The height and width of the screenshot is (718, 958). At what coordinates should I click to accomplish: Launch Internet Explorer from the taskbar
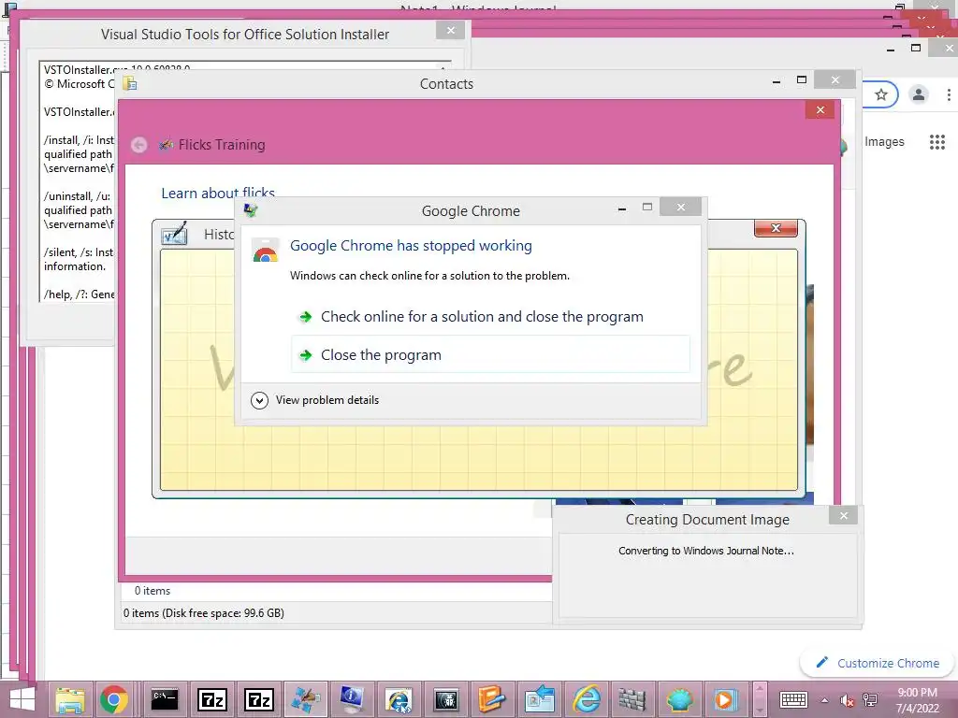tap(587, 699)
